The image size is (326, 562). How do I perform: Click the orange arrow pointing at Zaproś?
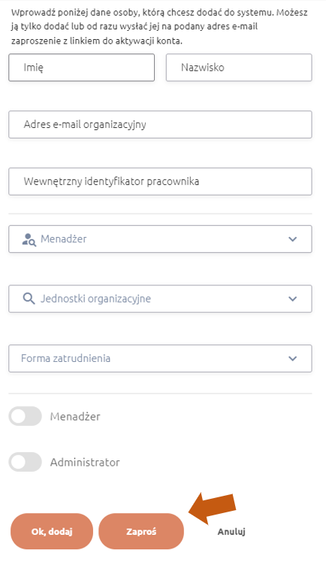tap(213, 509)
